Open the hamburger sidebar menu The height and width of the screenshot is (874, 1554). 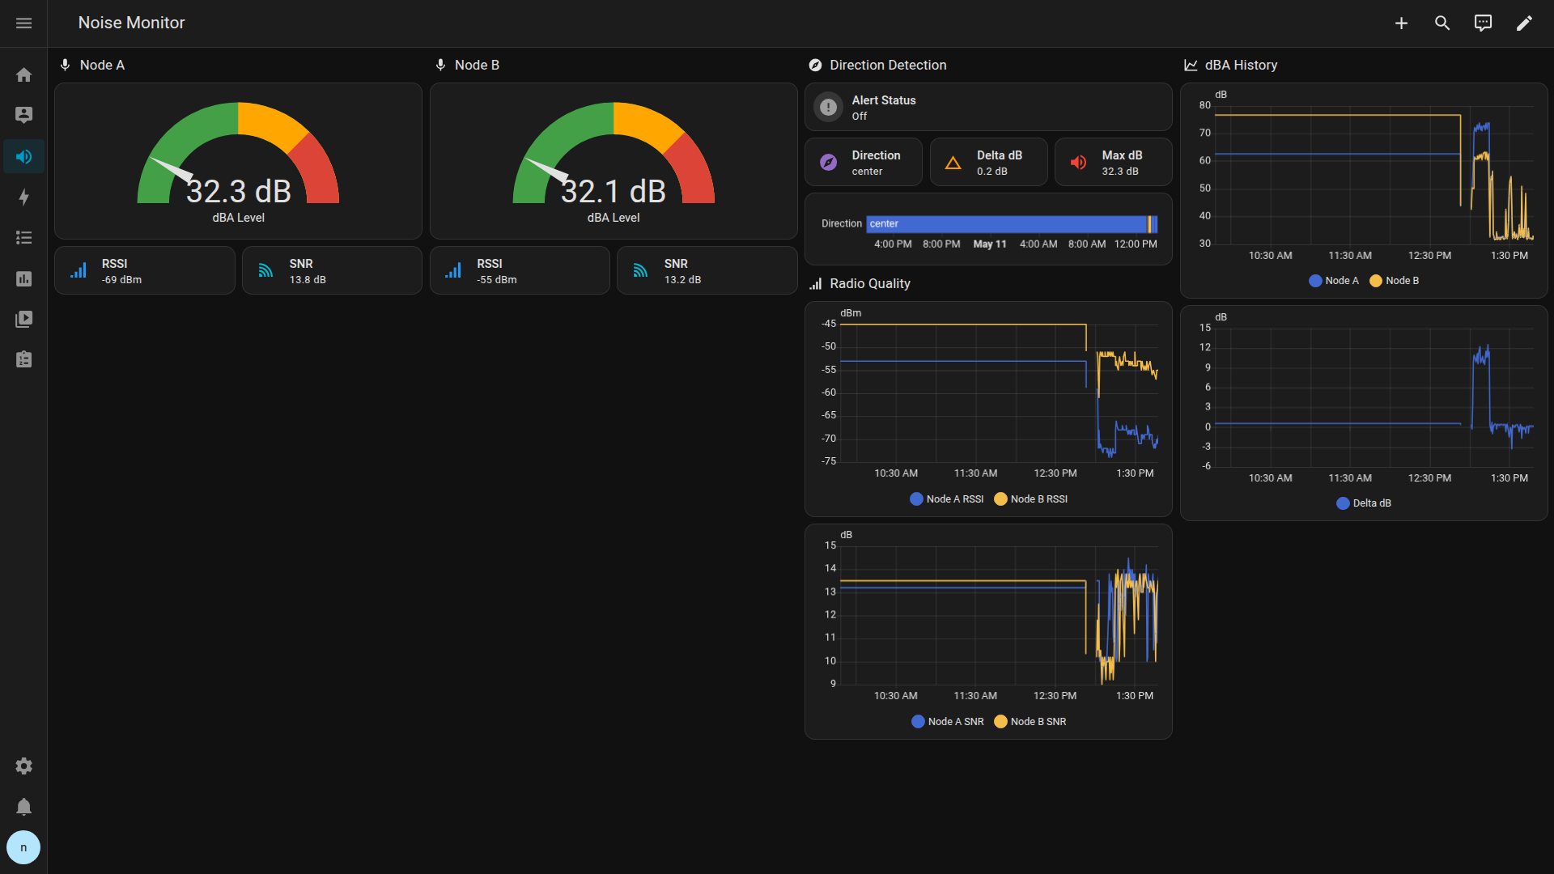[x=23, y=23]
